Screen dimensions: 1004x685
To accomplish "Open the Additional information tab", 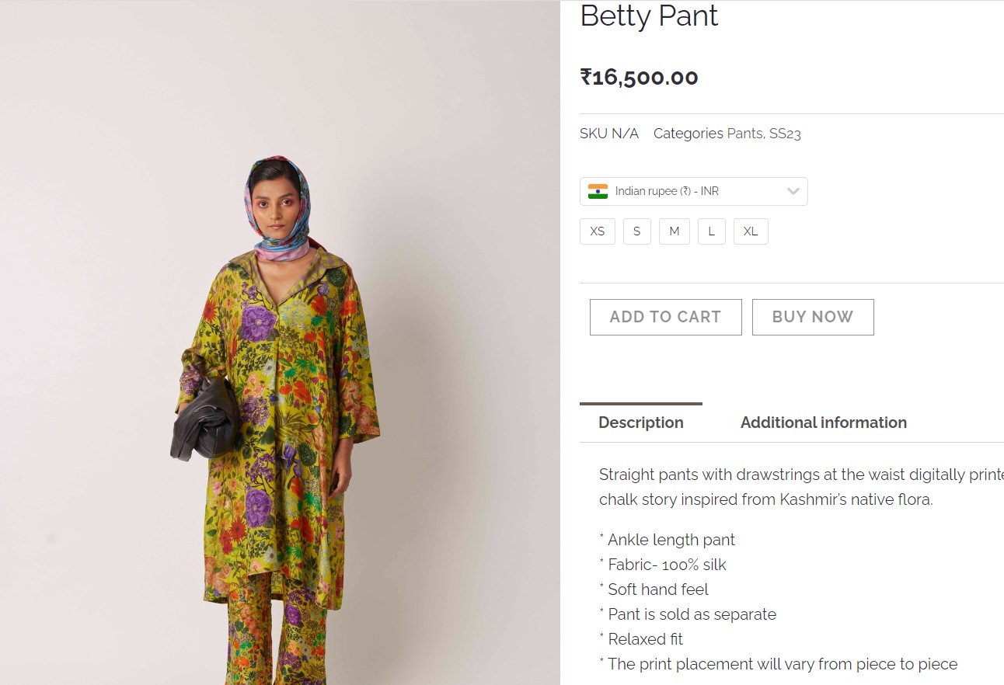I will pos(823,422).
